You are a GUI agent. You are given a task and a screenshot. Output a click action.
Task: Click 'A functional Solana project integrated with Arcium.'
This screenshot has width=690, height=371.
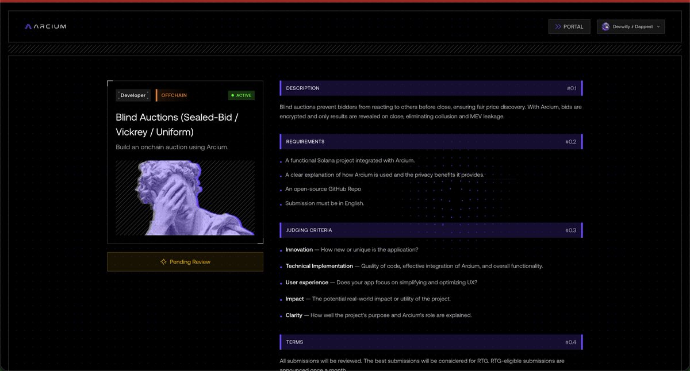(x=350, y=160)
